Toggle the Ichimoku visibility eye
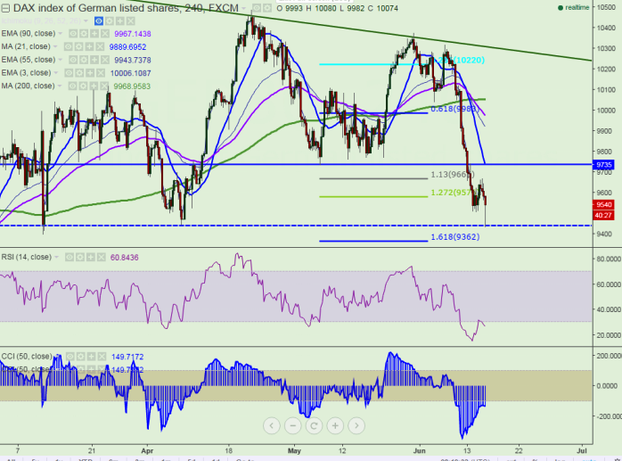 [x=98, y=21]
